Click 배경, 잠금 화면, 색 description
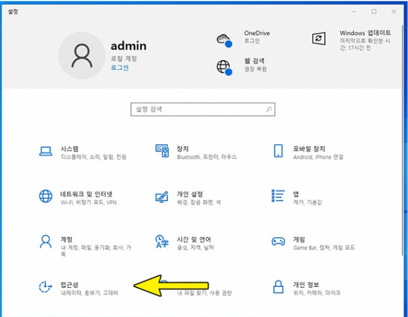The image size is (408, 317). (x=199, y=202)
